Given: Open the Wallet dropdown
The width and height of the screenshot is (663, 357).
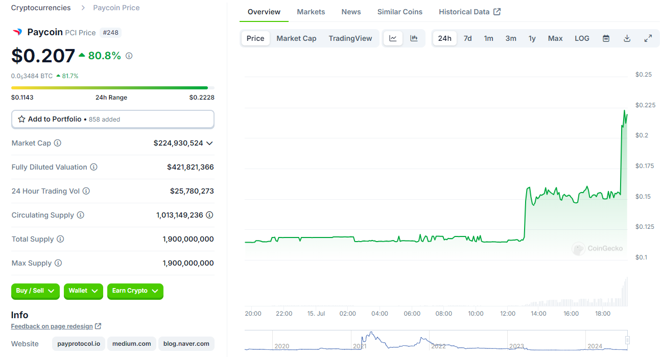Looking at the screenshot, I should [83, 291].
